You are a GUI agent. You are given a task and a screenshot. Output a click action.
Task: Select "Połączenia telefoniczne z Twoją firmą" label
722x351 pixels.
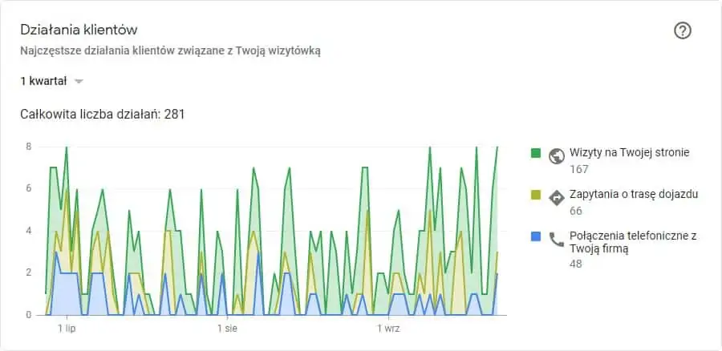(x=633, y=242)
